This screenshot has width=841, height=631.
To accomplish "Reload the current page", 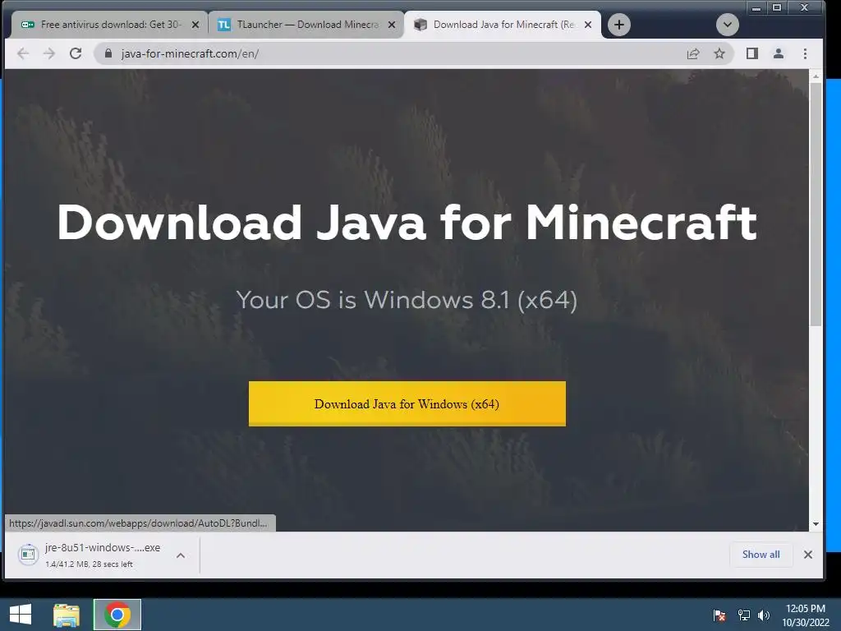I will pyautogui.click(x=76, y=53).
